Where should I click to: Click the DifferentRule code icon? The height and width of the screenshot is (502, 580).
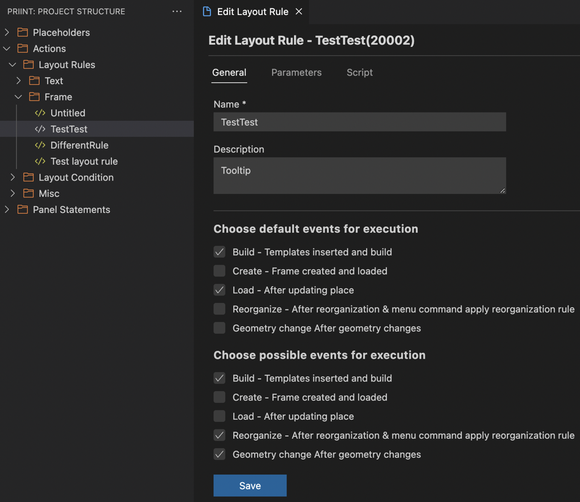click(x=40, y=145)
